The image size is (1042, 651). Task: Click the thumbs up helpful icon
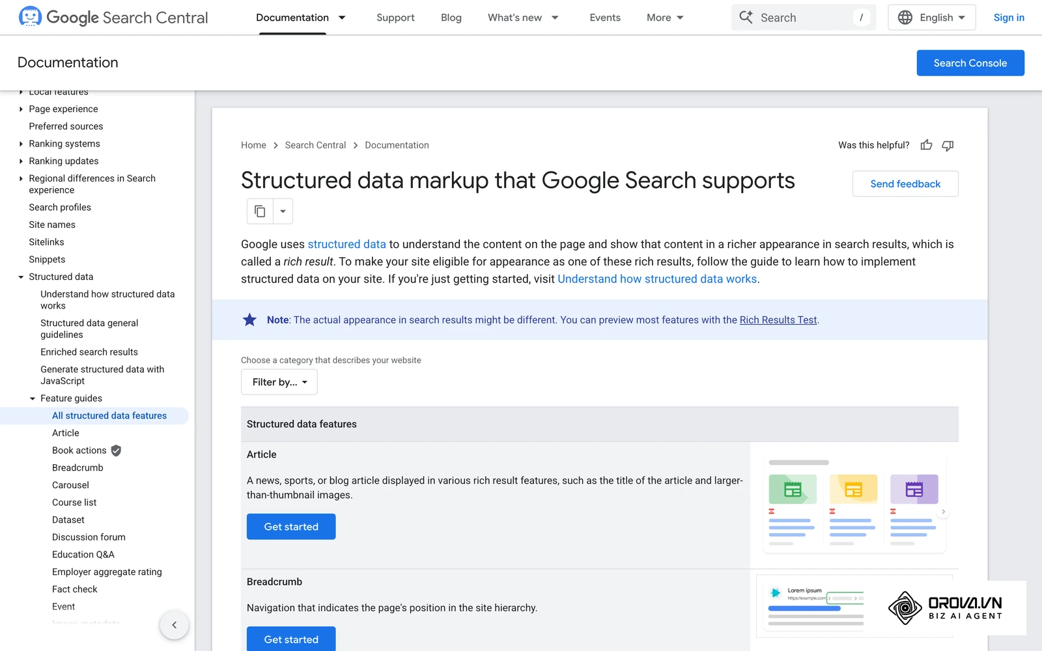tap(926, 145)
